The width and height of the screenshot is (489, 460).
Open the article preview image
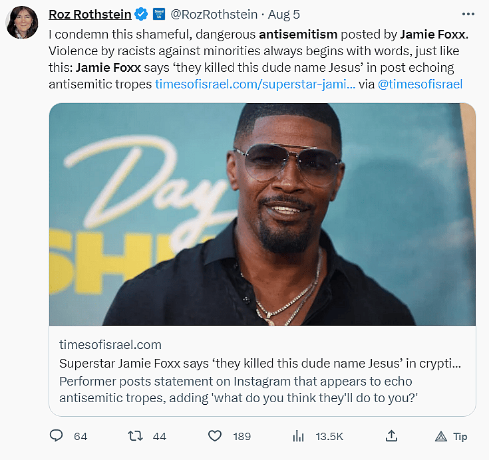coord(262,214)
